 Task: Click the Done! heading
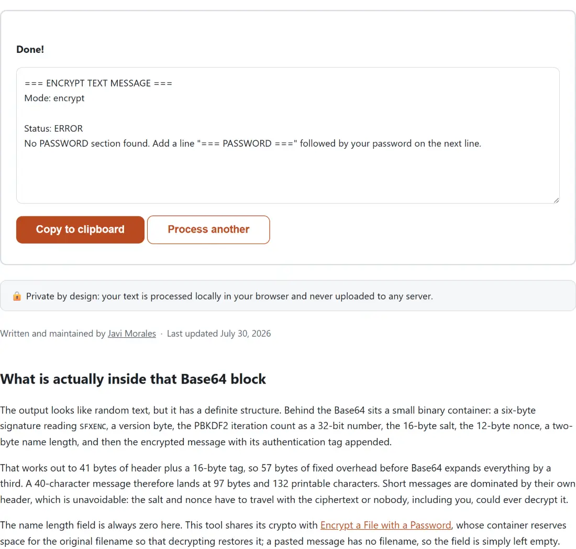point(30,49)
